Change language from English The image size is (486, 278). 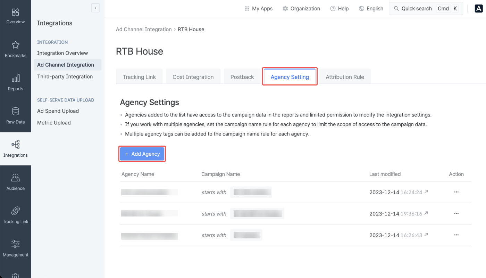(x=371, y=8)
